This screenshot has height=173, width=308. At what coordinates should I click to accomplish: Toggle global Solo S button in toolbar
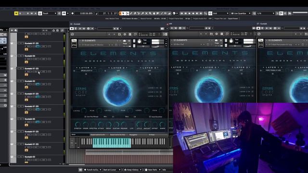20,13
